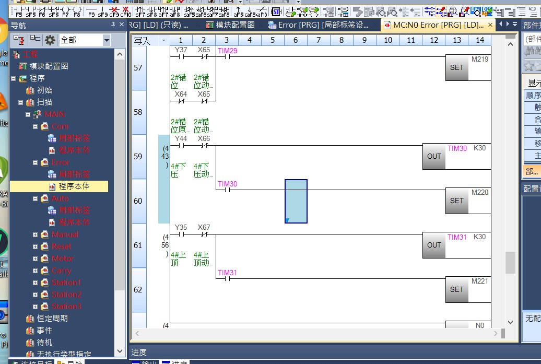Select Station1 in the navigation tree

[66, 283]
